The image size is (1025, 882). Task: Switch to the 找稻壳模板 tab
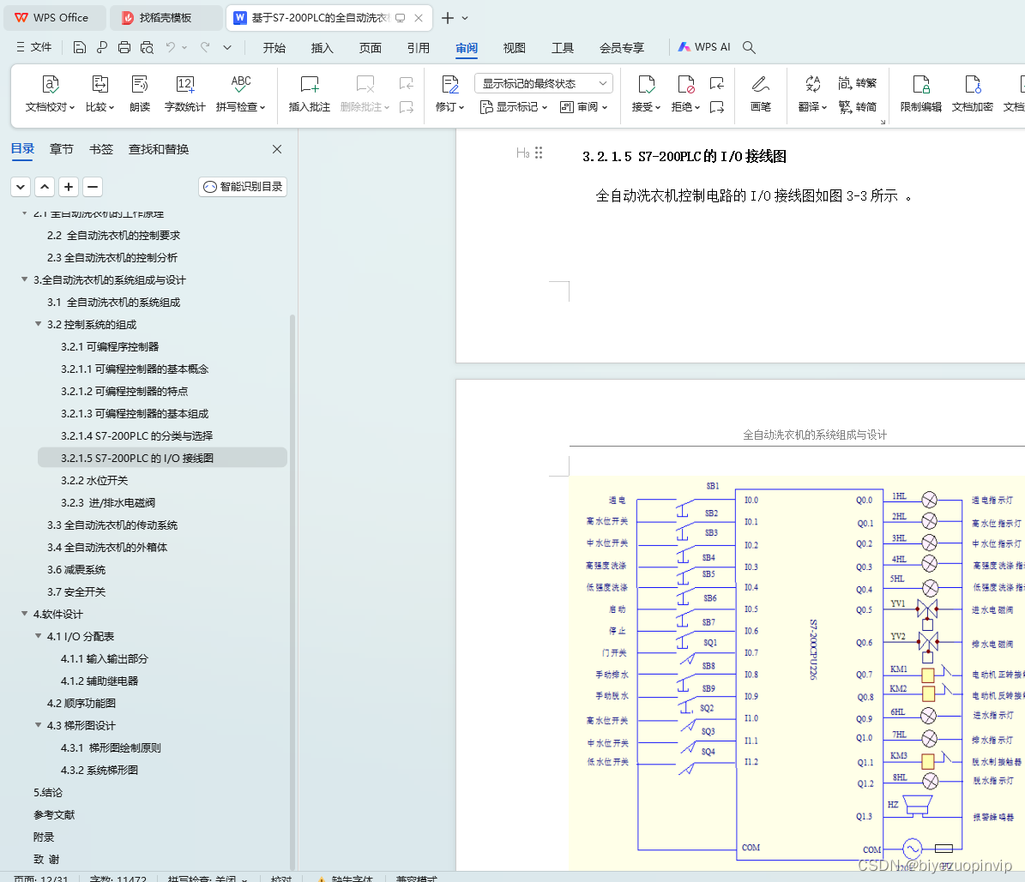point(166,18)
